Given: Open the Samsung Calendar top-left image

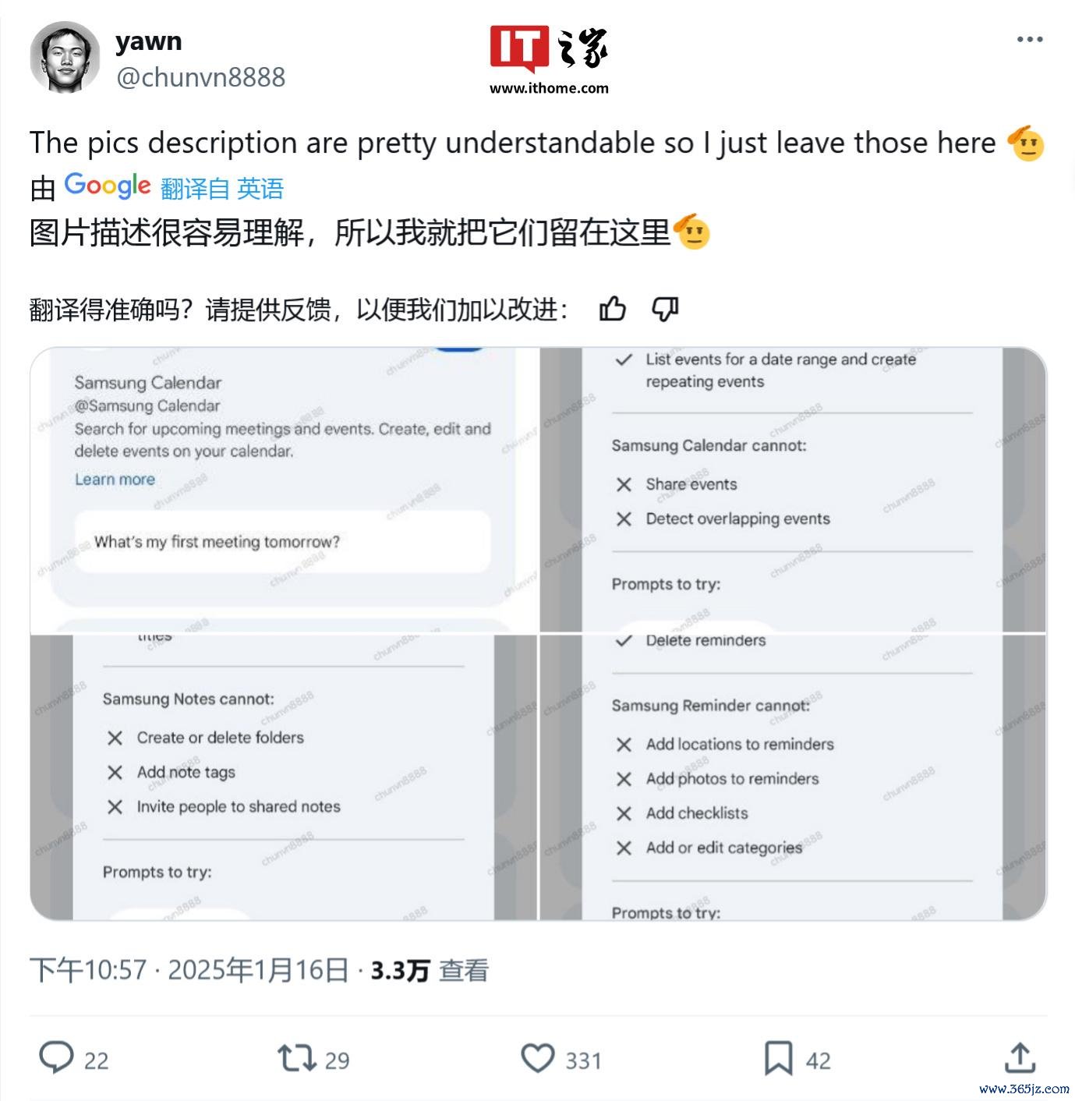Looking at the screenshot, I should click(x=284, y=490).
